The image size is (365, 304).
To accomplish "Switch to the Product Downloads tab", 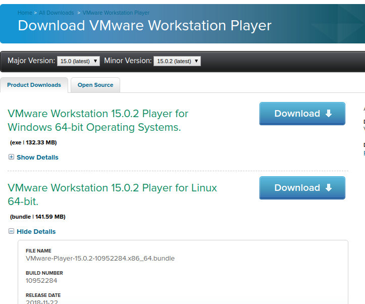I will pyautogui.click(x=34, y=85).
